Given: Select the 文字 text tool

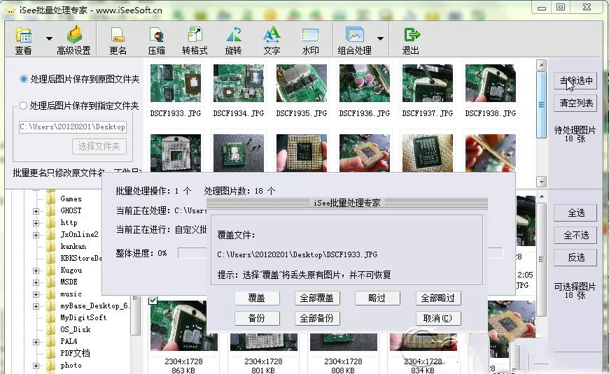Looking at the screenshot, I should tap(272, 41).
